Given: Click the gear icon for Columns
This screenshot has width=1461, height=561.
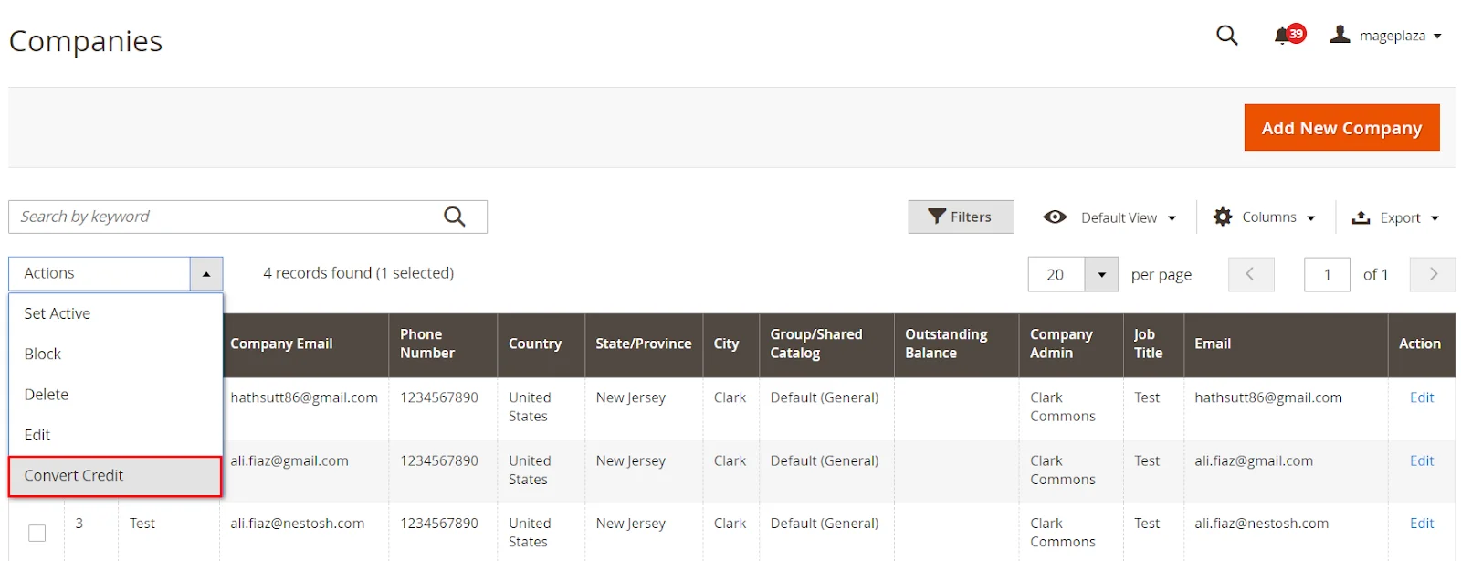Looking at the screenshot, I should click(x=1223, y=217).
